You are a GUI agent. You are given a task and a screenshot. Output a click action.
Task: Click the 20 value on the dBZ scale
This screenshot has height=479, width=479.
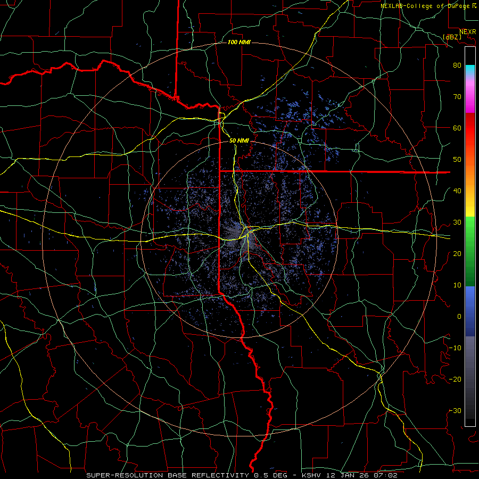coord(457,253)
